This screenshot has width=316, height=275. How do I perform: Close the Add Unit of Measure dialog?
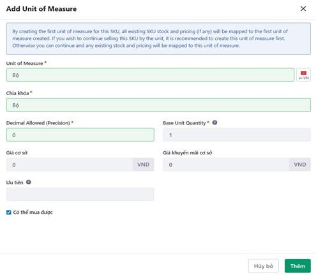[303, 9]
